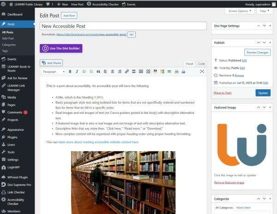277x214 pixels.
Task: Click the multicolored squares toolbar icon
Action: click(x=162, y=71)
